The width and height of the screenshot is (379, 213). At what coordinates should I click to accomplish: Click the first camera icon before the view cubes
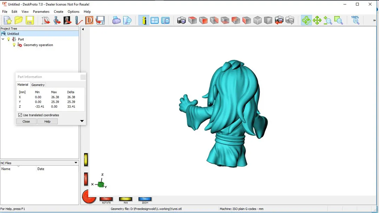pyautogui.click(x=181, y=21)
